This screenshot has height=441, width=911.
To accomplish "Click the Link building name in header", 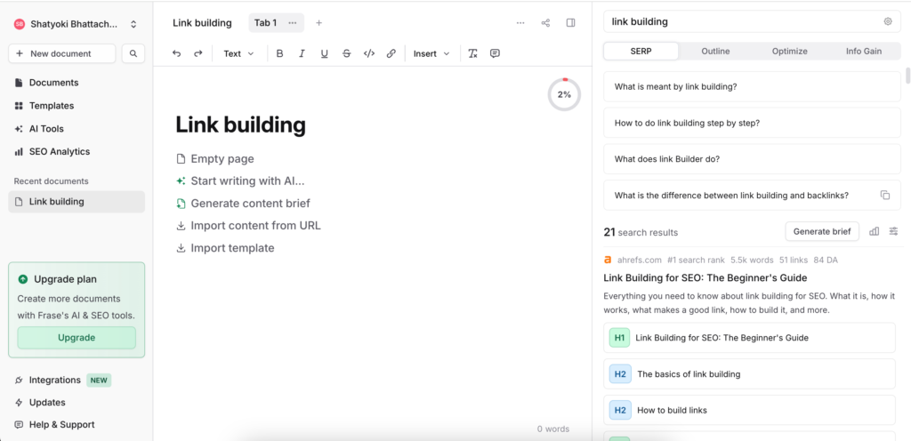I will click(x=202, y=23).
